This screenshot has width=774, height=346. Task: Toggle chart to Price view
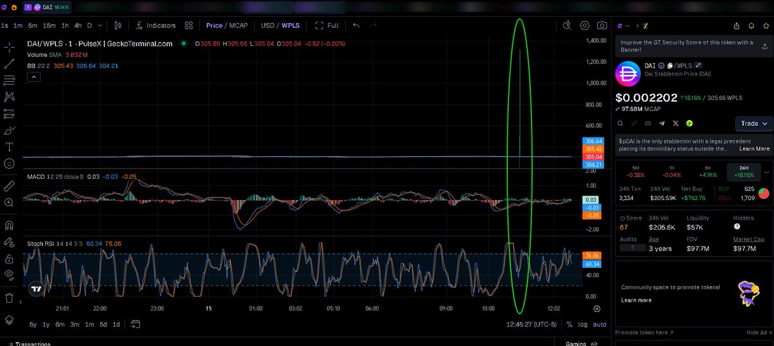click(x=214, y=25)
